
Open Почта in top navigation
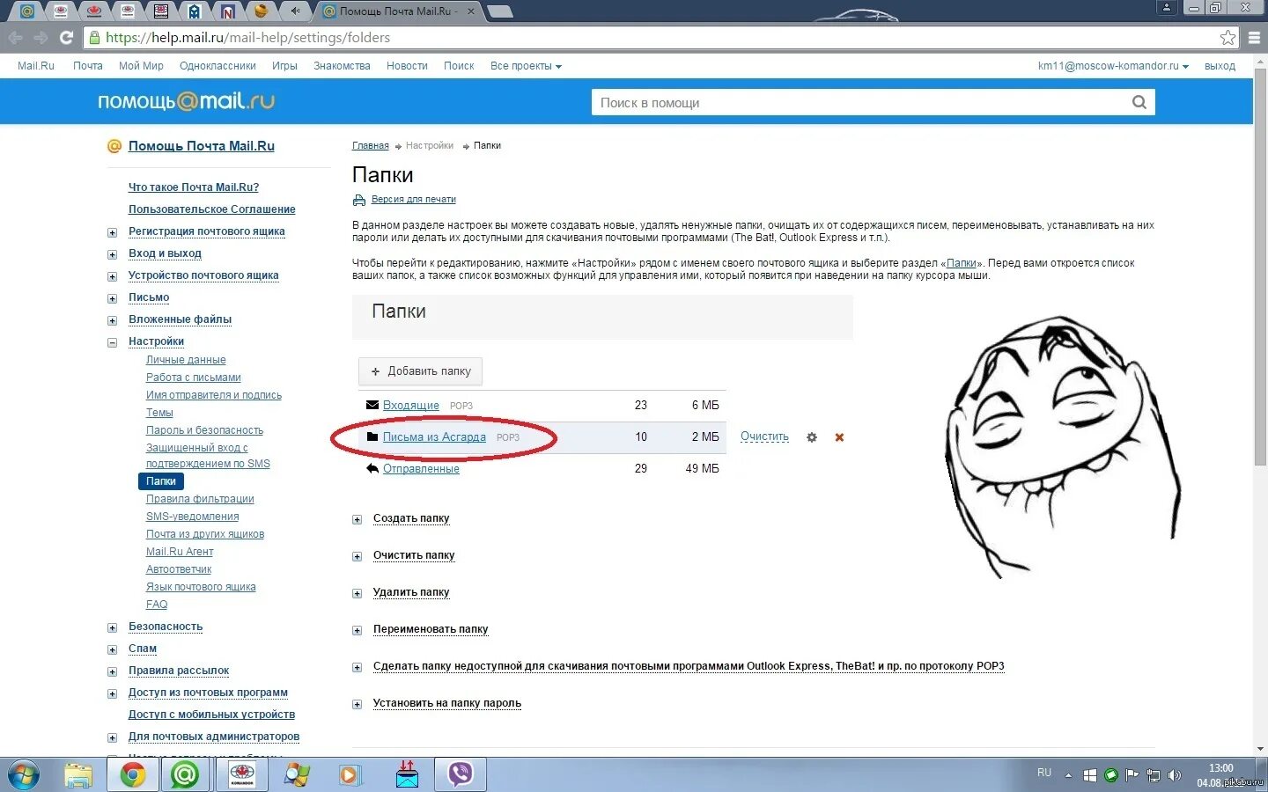87,66
